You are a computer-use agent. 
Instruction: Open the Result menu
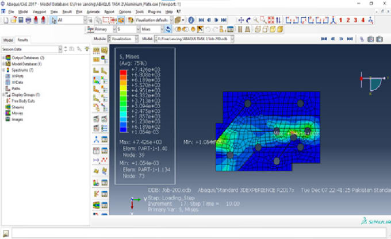67,11
